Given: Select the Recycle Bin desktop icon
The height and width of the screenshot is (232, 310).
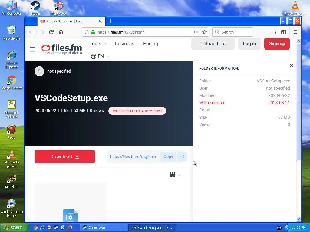Looking at the screenshot, I should (12, 33).
